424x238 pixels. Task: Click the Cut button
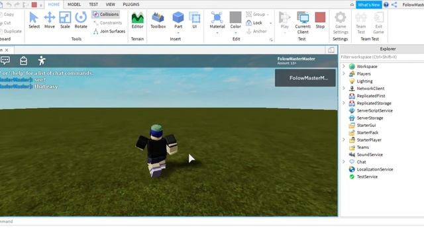click(6, 23)
